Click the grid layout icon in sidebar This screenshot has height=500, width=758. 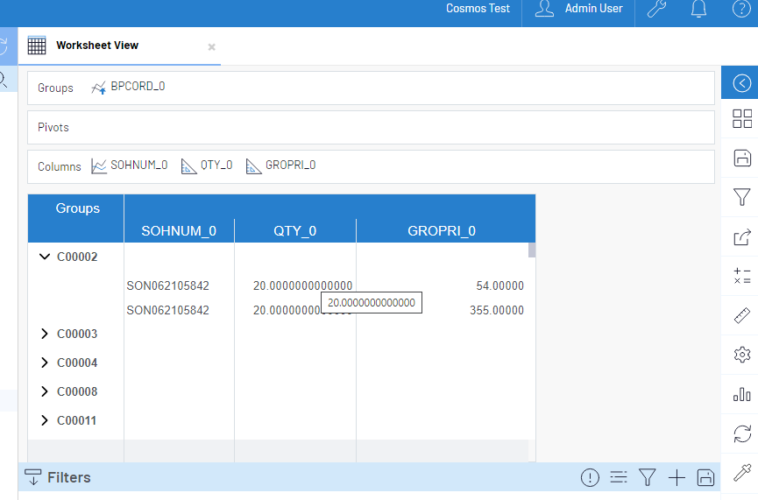coord(741,119)
